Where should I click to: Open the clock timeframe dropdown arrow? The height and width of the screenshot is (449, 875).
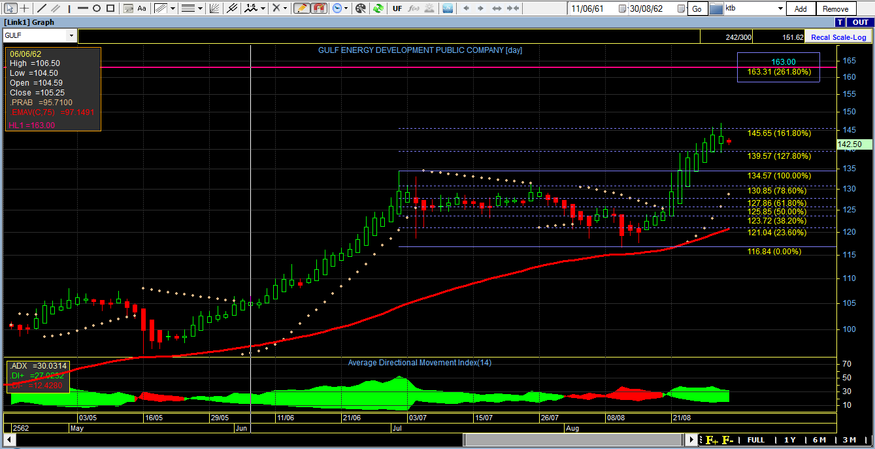(x=347, y=8)
